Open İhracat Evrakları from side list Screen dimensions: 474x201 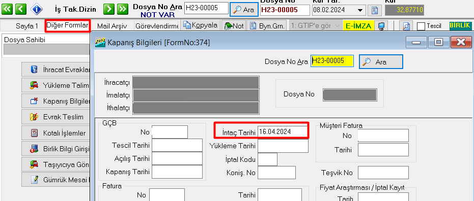(56, 70)
